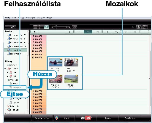Click the Create Disc button
This screenshot has height=123, width=152.
[x=130, y=118]
